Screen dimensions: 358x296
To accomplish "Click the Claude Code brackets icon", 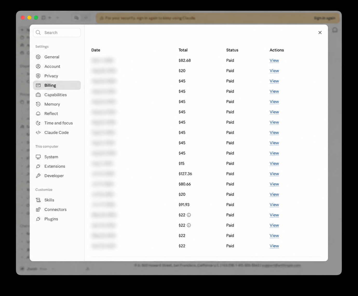I will coord(38,132).
